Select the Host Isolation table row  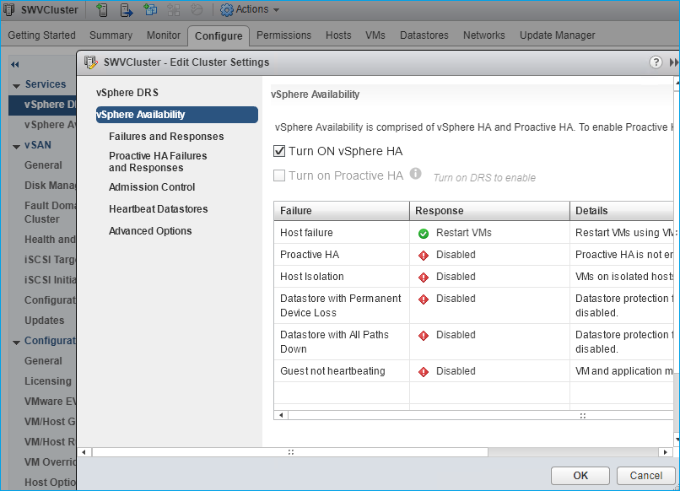coord(473,277)
